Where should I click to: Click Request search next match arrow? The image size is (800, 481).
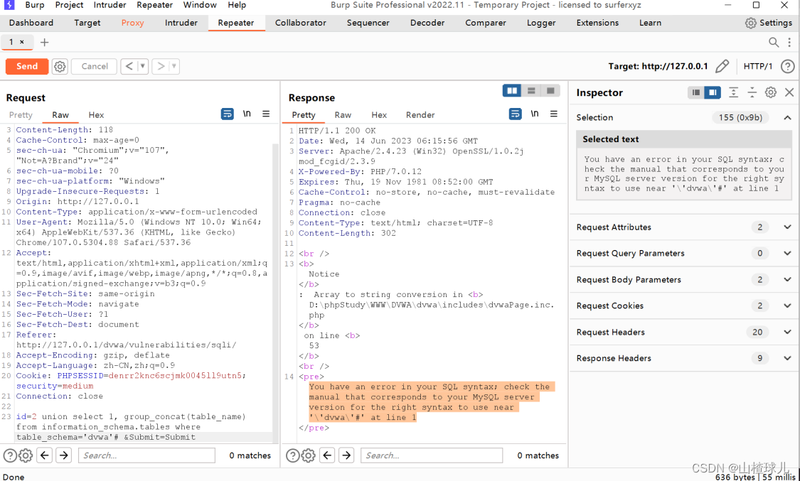(64, 455)
